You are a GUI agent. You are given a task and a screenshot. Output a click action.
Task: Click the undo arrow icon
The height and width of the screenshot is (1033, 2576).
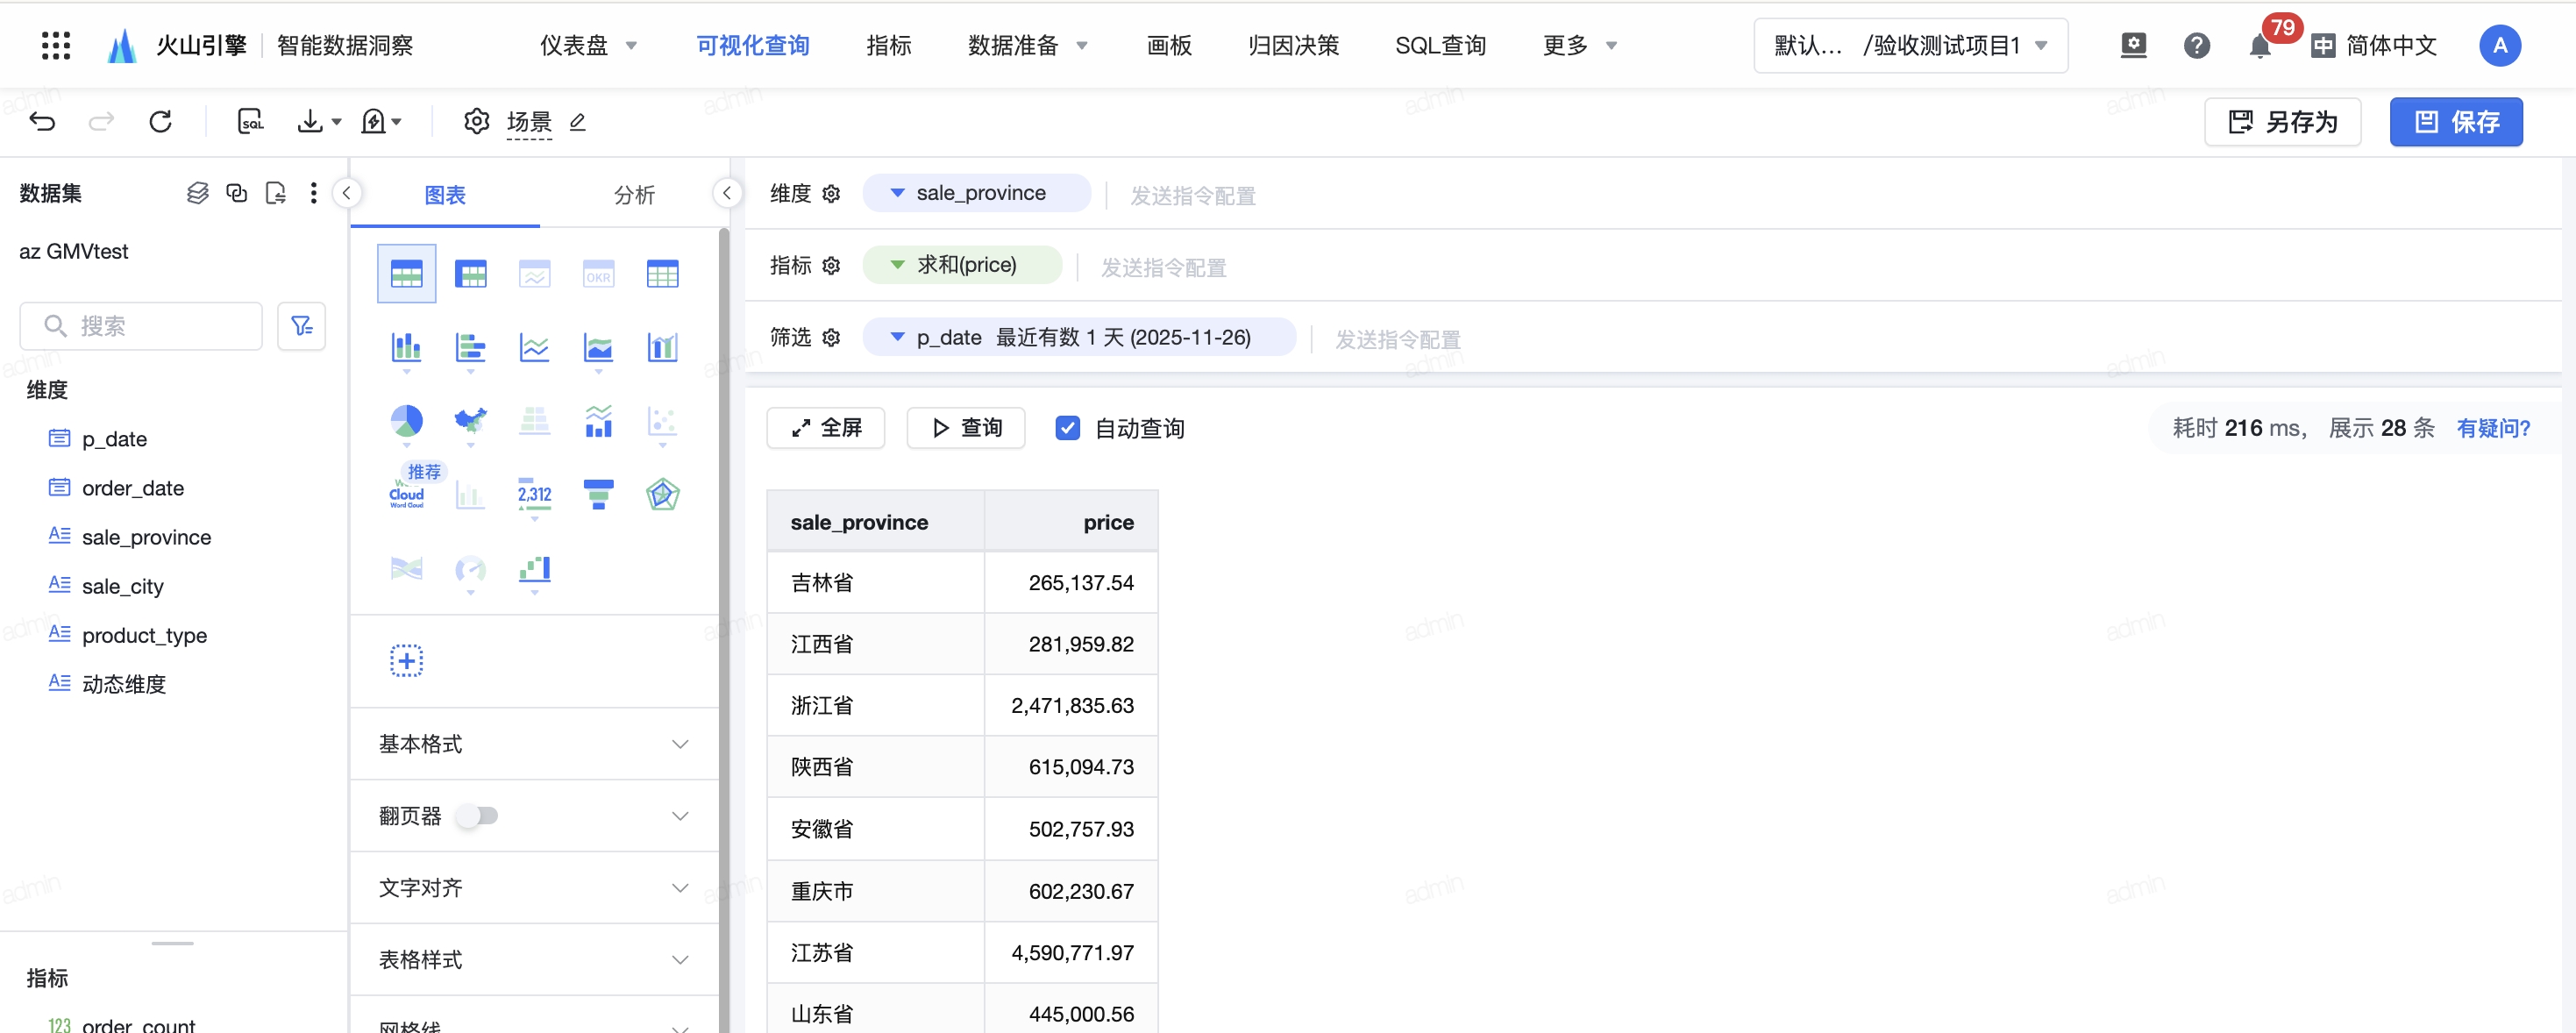click(x=42, y=122)
